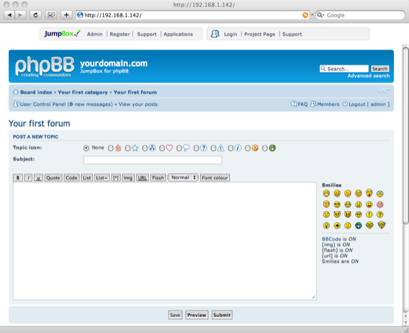Select the None topic icon option
The image size is (409, 333).
[86, 148]
